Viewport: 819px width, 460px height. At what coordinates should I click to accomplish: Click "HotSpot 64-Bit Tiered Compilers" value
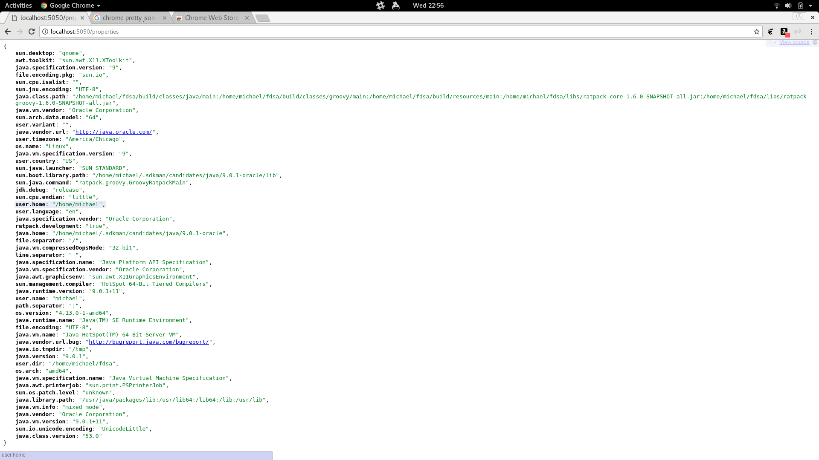click(154, 284)
